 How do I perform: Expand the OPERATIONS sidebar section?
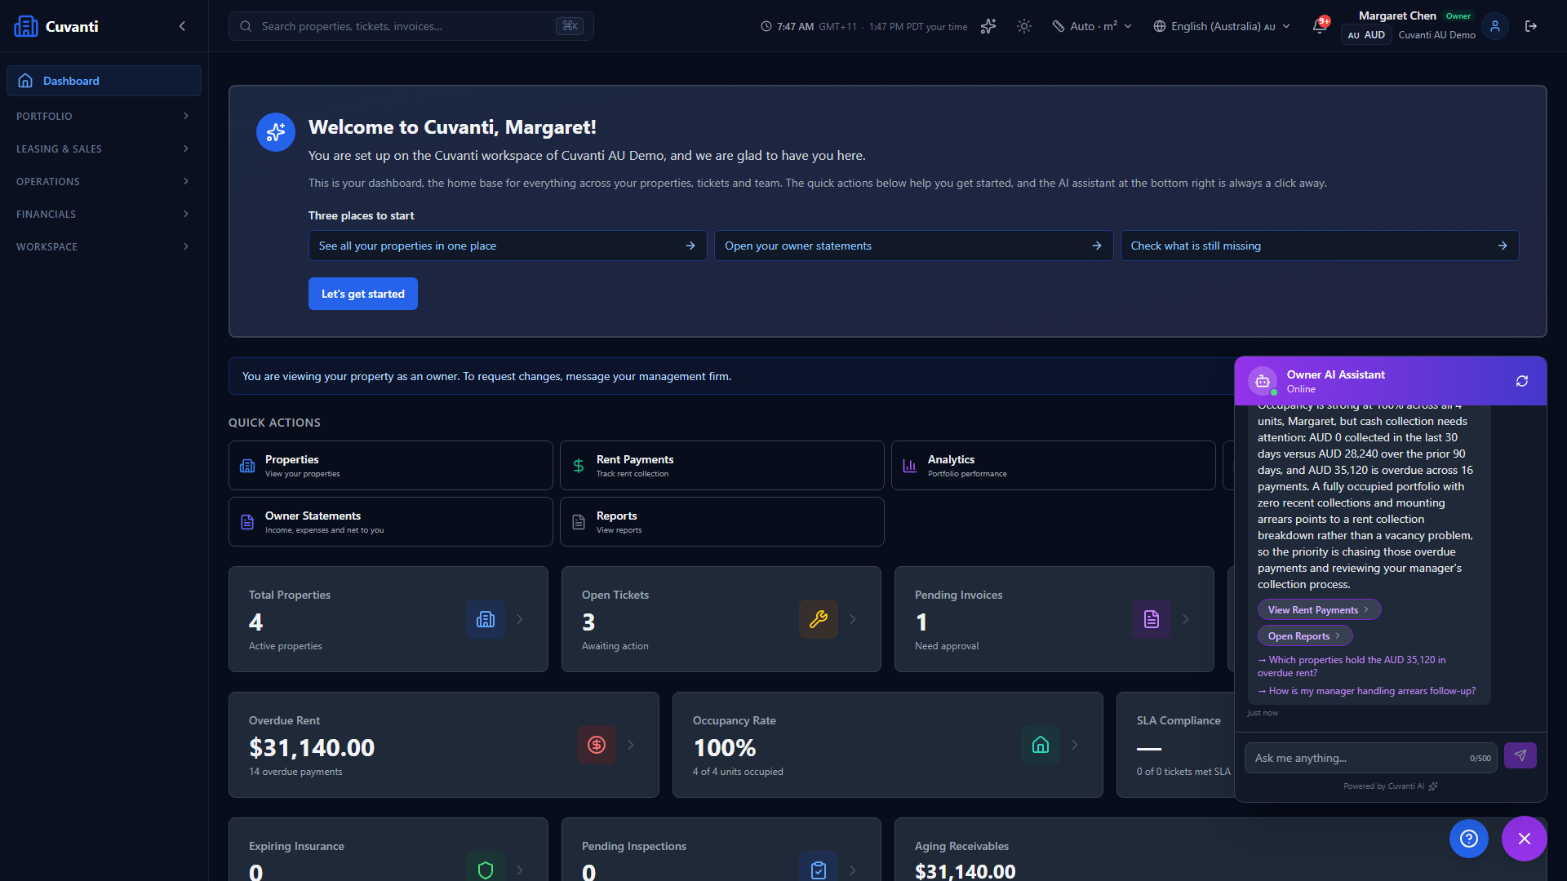[x=104, y=181]
